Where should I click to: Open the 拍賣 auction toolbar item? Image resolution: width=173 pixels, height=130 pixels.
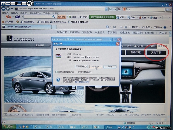(143, 18)
